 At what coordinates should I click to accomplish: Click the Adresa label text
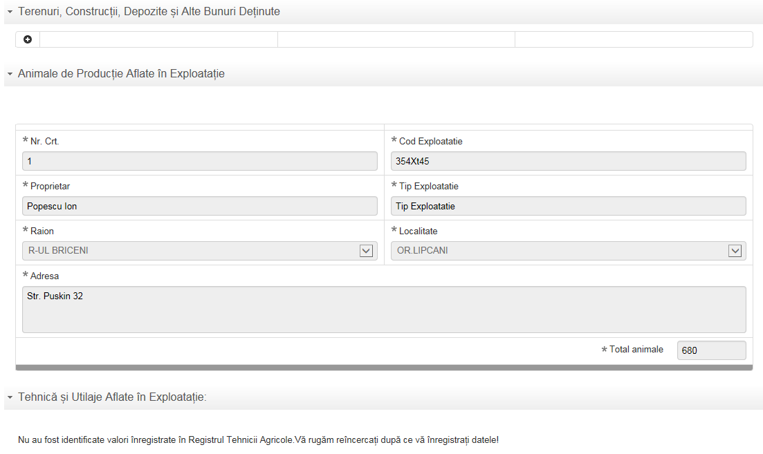pyautogui.click(x=45, y=276)
